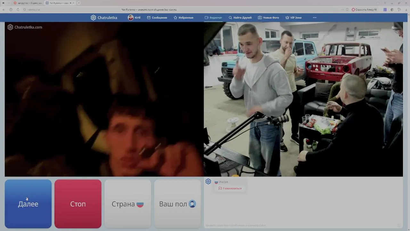The height and width of the screenshot is (231, 410).
Task: Open the browser downloads arrow icon
Action: 406,10
